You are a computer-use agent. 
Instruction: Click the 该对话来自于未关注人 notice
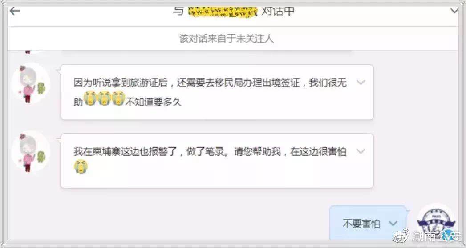tap(227, 39)
